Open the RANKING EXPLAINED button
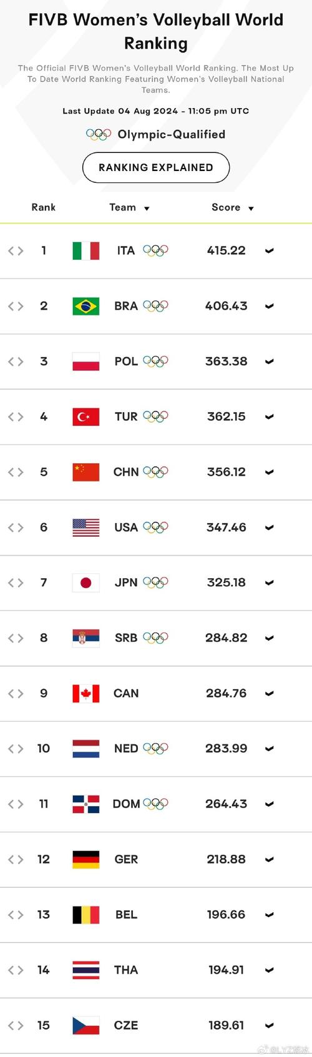Image resolution: width=312 pixels, height=1057 pixels. 156,167
